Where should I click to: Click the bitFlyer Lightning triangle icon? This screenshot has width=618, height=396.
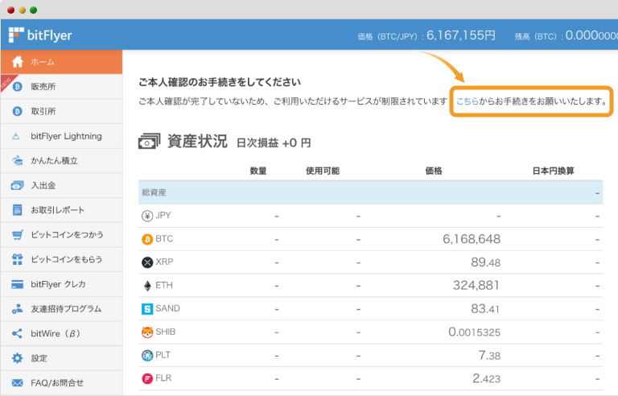click(16, 137)
